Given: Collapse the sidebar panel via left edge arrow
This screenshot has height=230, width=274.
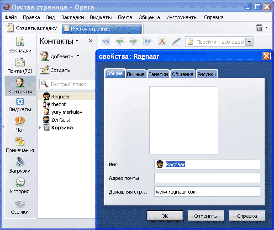Looking at the screenshot, I should 3,126.
